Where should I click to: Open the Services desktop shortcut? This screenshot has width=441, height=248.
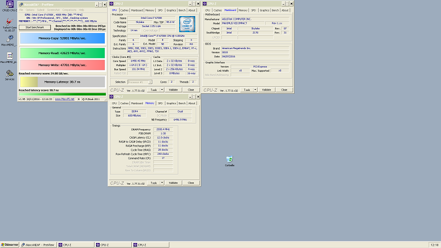tap(10, 75)
